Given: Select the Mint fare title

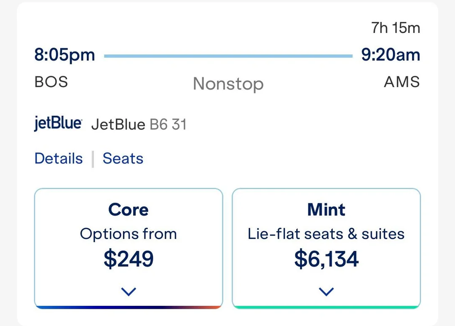Looking at the screenshot, I should [327, 210].
